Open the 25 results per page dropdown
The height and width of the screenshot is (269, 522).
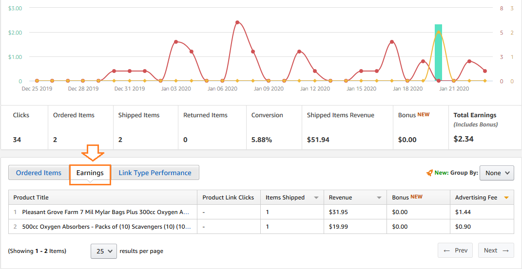103,251
